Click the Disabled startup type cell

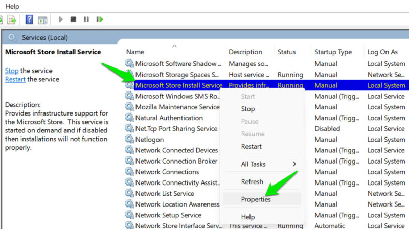tap(327, 129)
